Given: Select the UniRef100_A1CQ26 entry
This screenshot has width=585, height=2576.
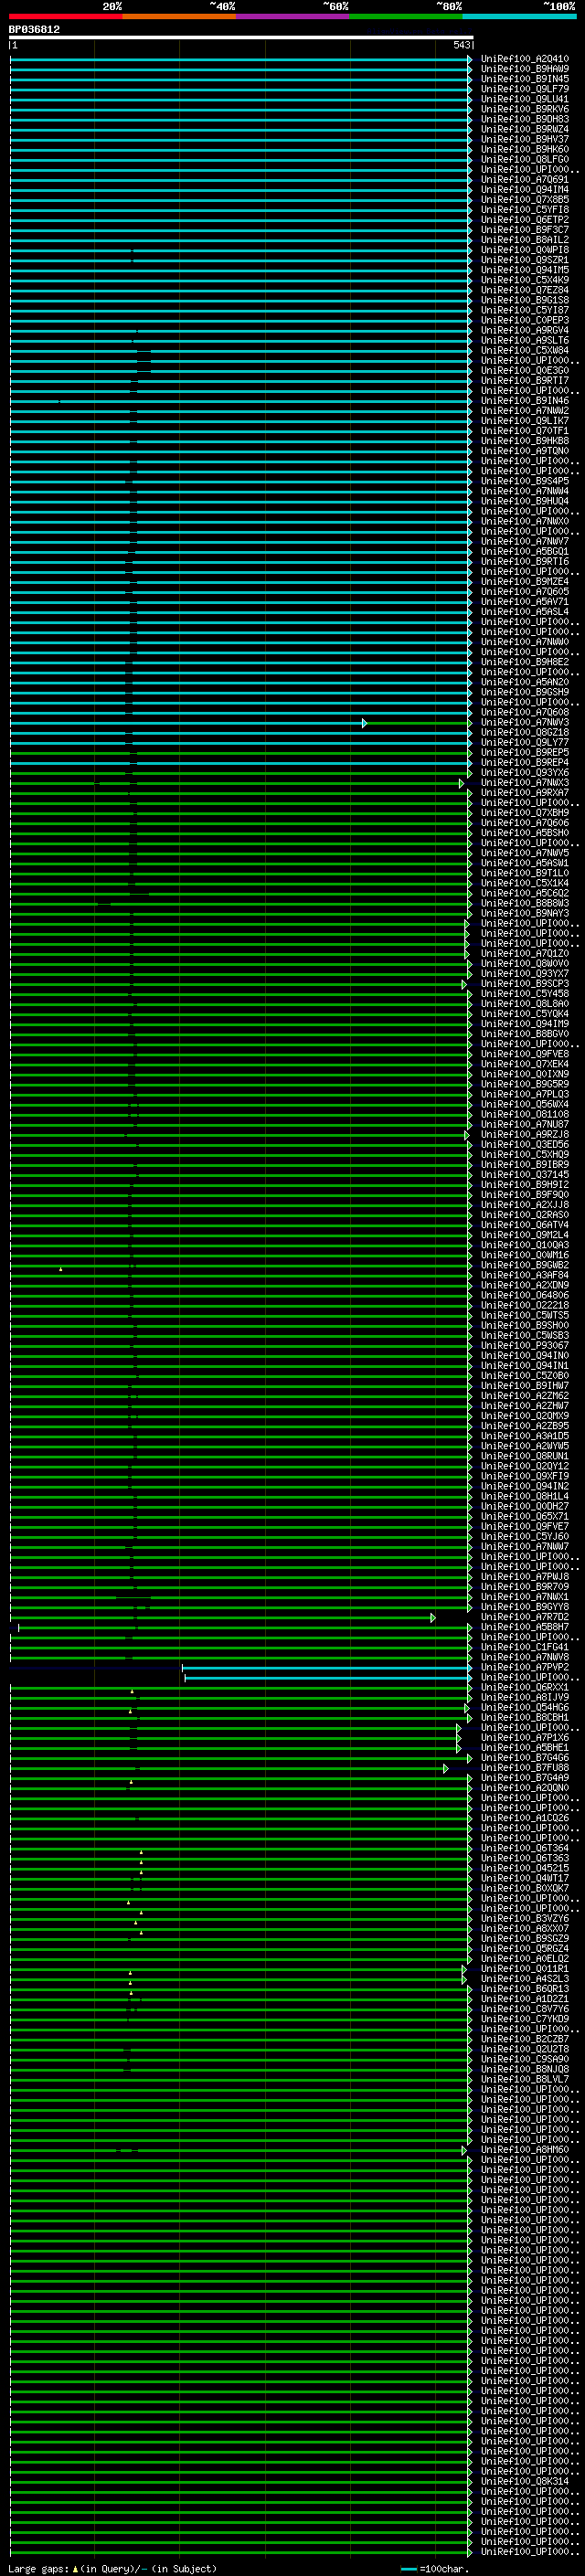Looking at the screenshot, I should [524, 1818].
